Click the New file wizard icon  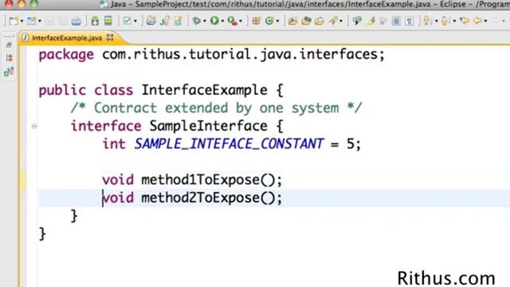pos(14,22)
